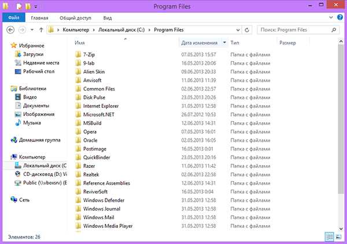Click the Домашняя группа icon

[14, 140]
